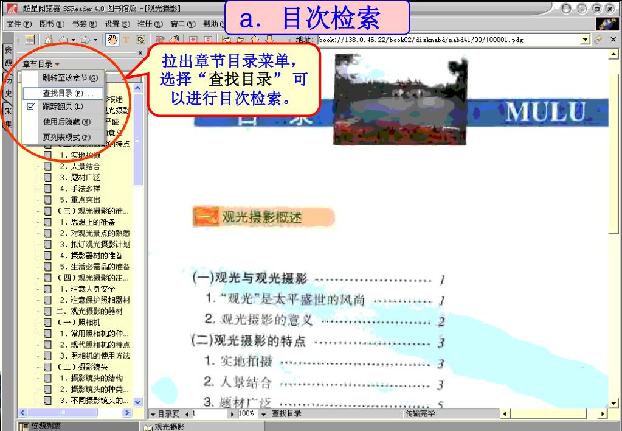Image resolution: width=622 pixels, height=431 pixels.
Task: Open the 书签 menu
Action: [x=85, y=24]
